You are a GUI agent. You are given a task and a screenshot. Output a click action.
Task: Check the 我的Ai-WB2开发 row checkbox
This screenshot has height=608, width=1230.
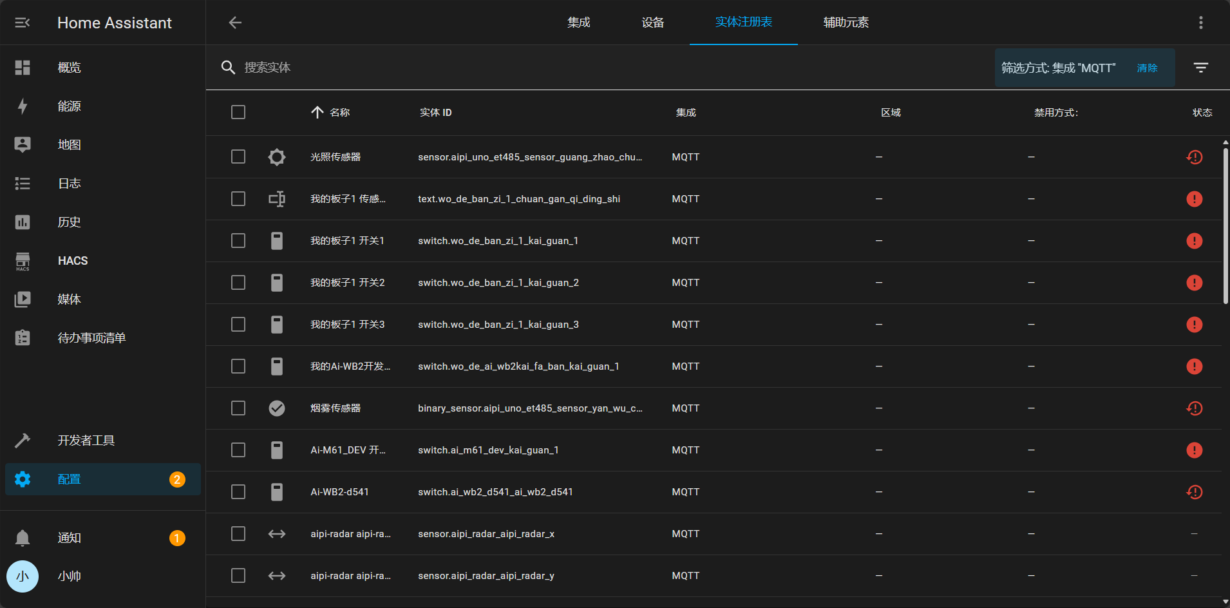238,366
